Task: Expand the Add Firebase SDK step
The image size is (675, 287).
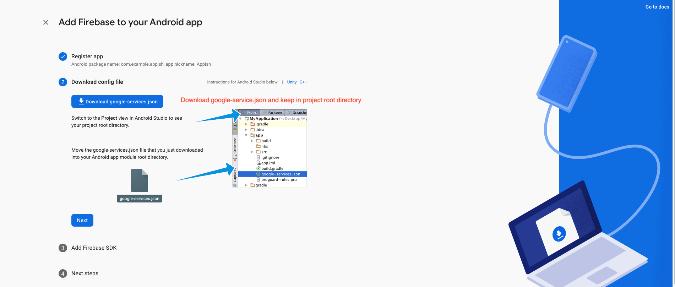Action: pyautogui.click(x=94, y=248)
